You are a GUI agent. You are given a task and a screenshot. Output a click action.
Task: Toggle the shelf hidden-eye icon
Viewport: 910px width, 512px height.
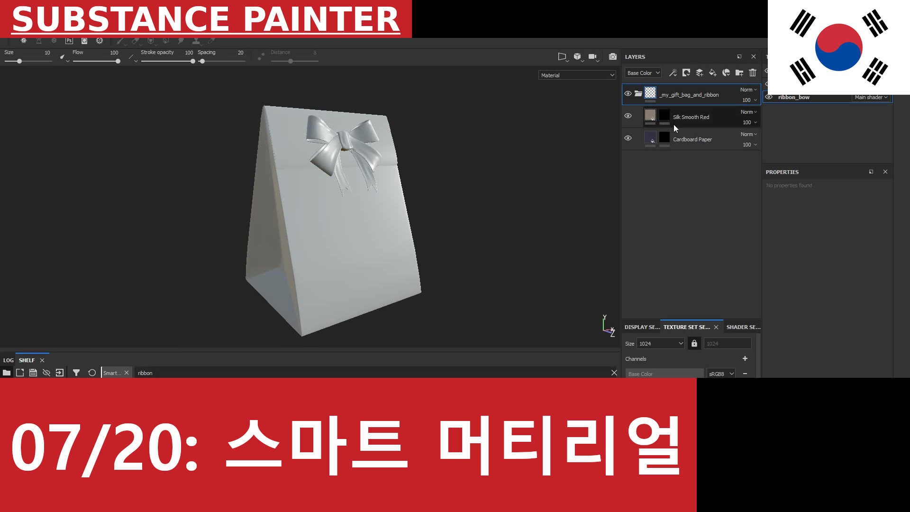(46, 373)
